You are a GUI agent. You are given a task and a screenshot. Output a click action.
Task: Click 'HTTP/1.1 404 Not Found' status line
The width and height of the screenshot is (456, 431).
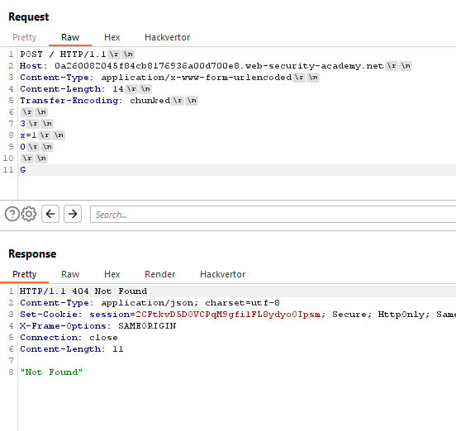[83, 291]
